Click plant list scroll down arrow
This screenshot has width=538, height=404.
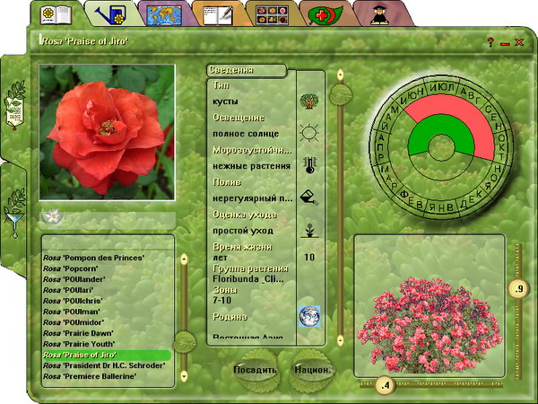coord(184,374)
